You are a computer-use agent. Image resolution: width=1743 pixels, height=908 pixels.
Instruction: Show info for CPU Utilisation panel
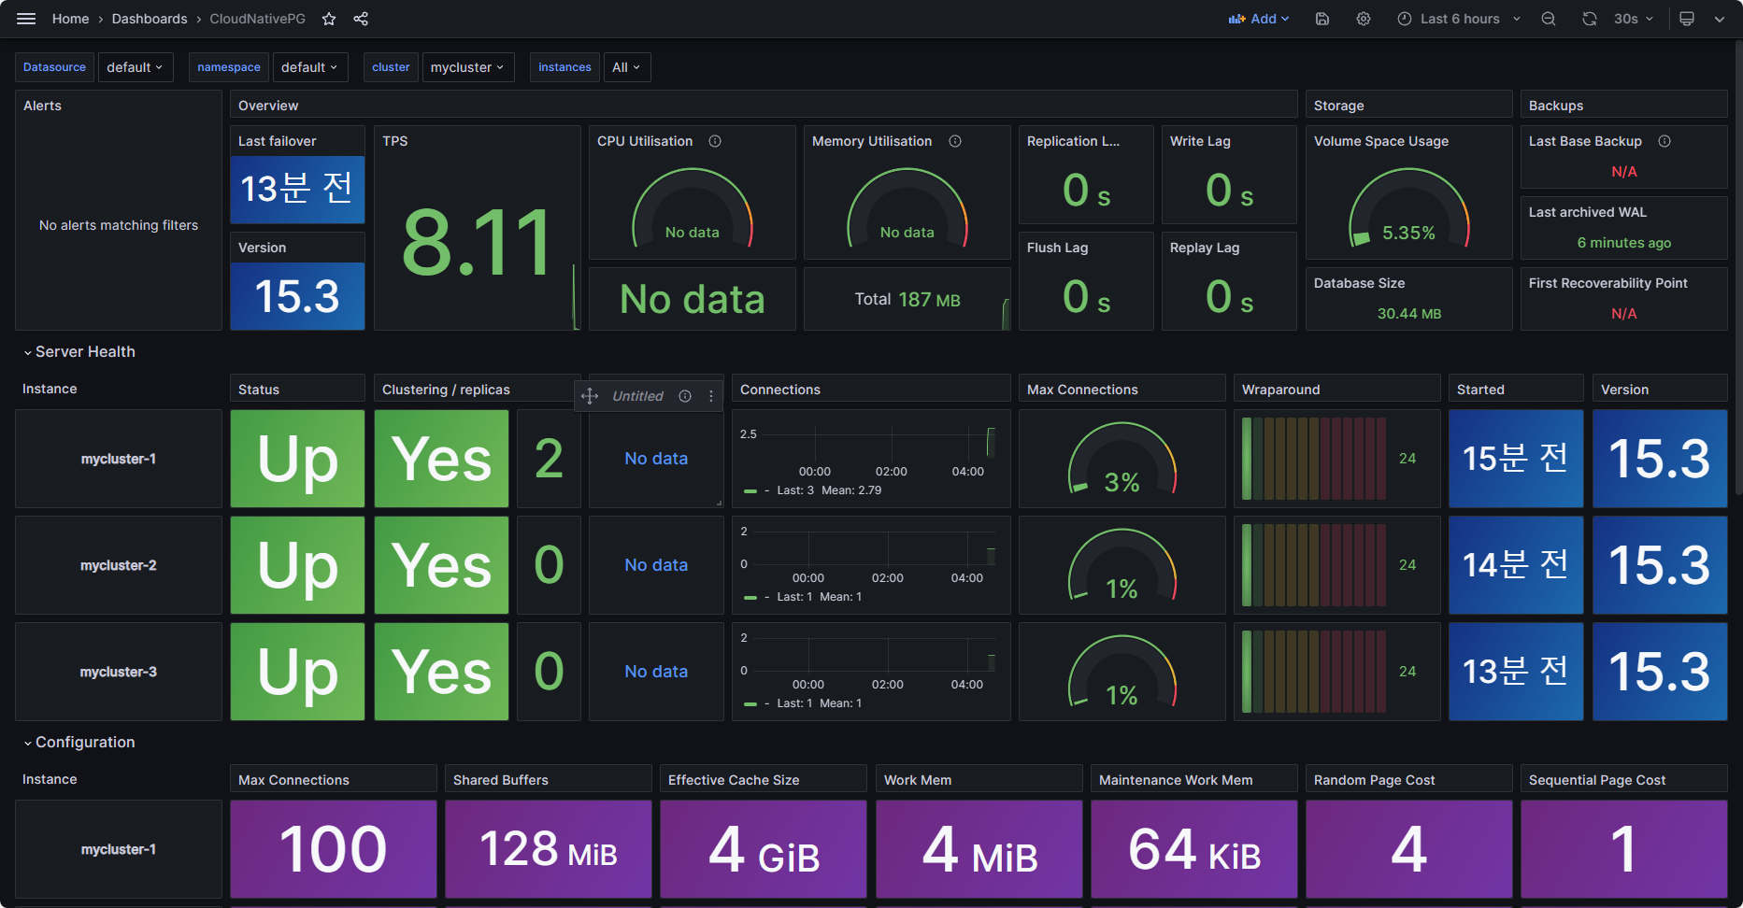point(715,141)
